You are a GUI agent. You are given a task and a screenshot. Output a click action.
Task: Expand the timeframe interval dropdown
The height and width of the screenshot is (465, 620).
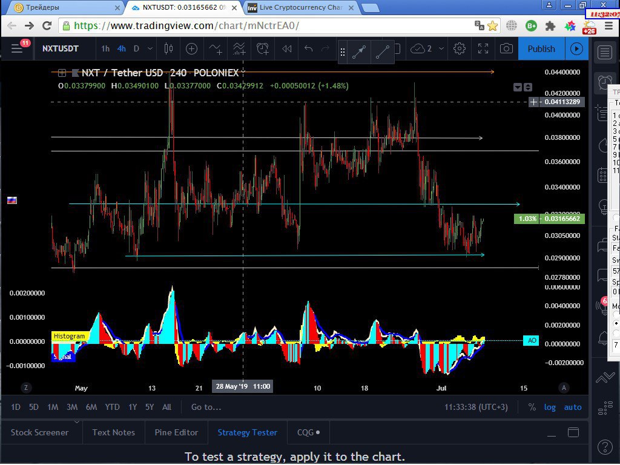(x=150, y=48)
